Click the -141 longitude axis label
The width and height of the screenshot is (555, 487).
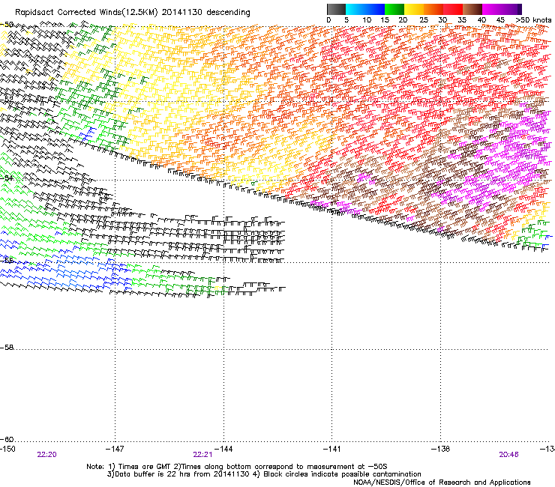[x=331, y=449]
